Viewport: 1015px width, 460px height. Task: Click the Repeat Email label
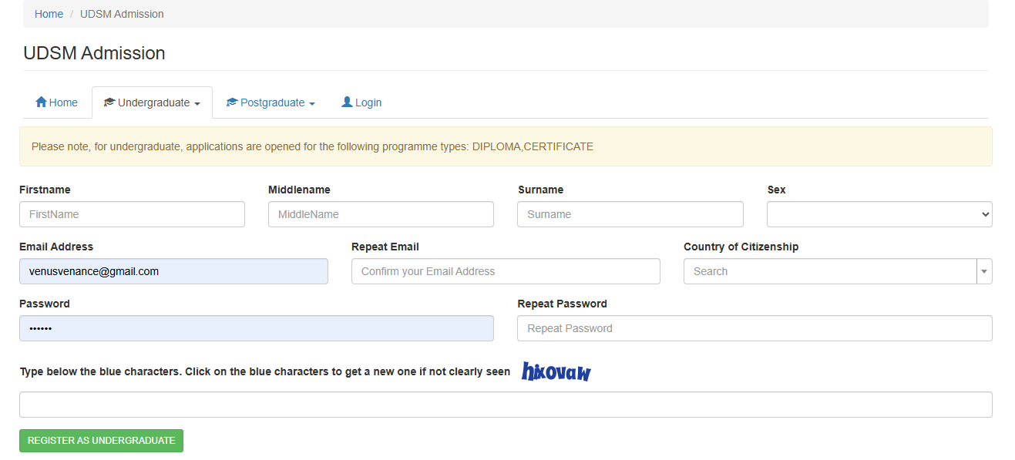(385, 247)
